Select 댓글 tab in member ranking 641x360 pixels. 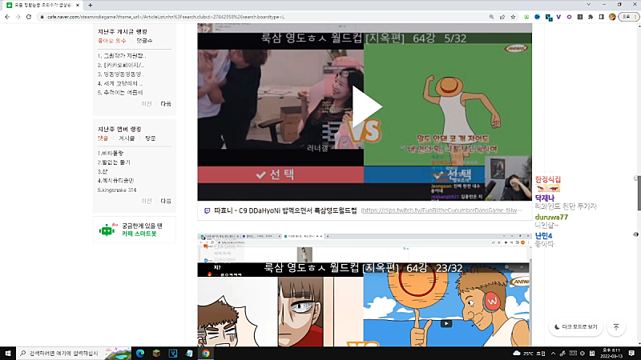point(103,138)
